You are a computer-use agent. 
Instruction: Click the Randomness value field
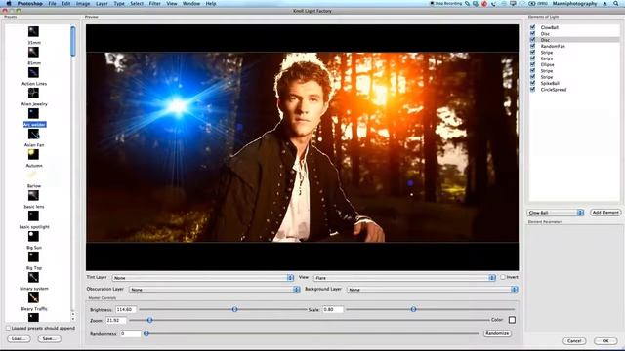tap(131, 333)
